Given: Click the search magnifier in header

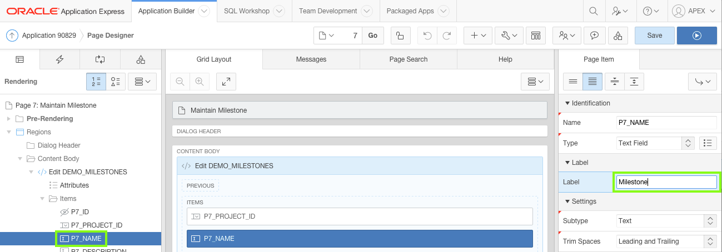Looking at the screenshot, I should (594, 11).
